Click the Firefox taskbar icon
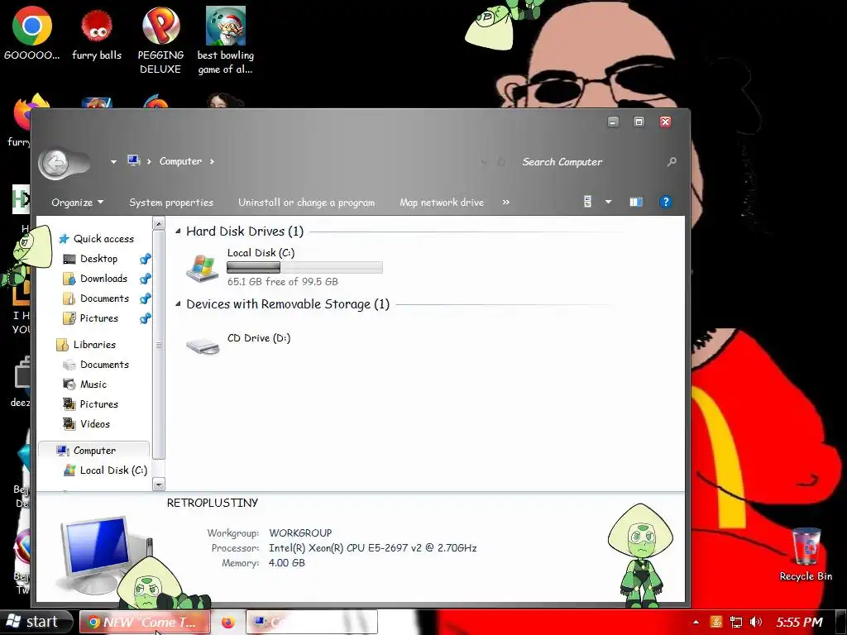Viewport: 847px width, 635px height. [228, 623]
